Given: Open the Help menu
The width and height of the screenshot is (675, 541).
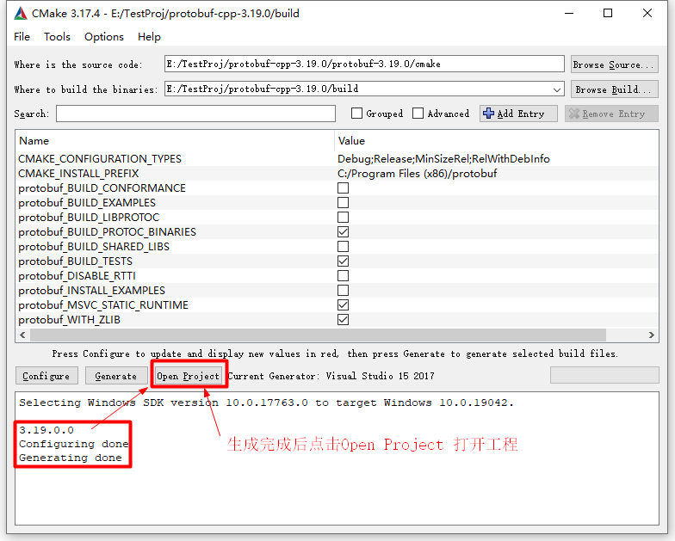Looking at the screenshot, I should 149,37.
